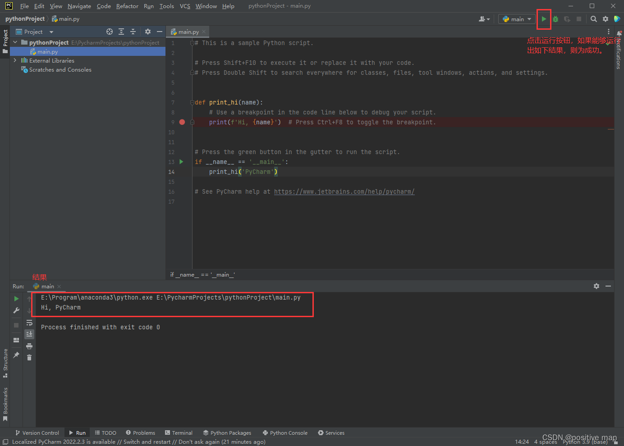Open the Help menu
The image size is (624, 446).
click(228, 6)
